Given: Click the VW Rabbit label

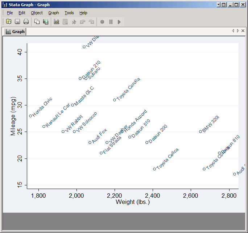Looking at the screenshot, I should [74, 124].
